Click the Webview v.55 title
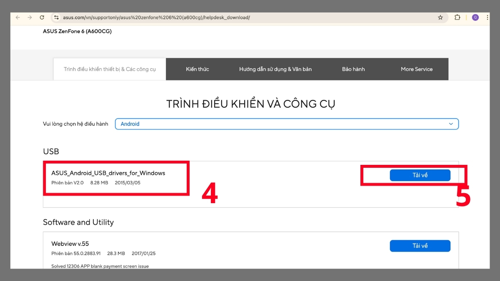 coord(70,244)
